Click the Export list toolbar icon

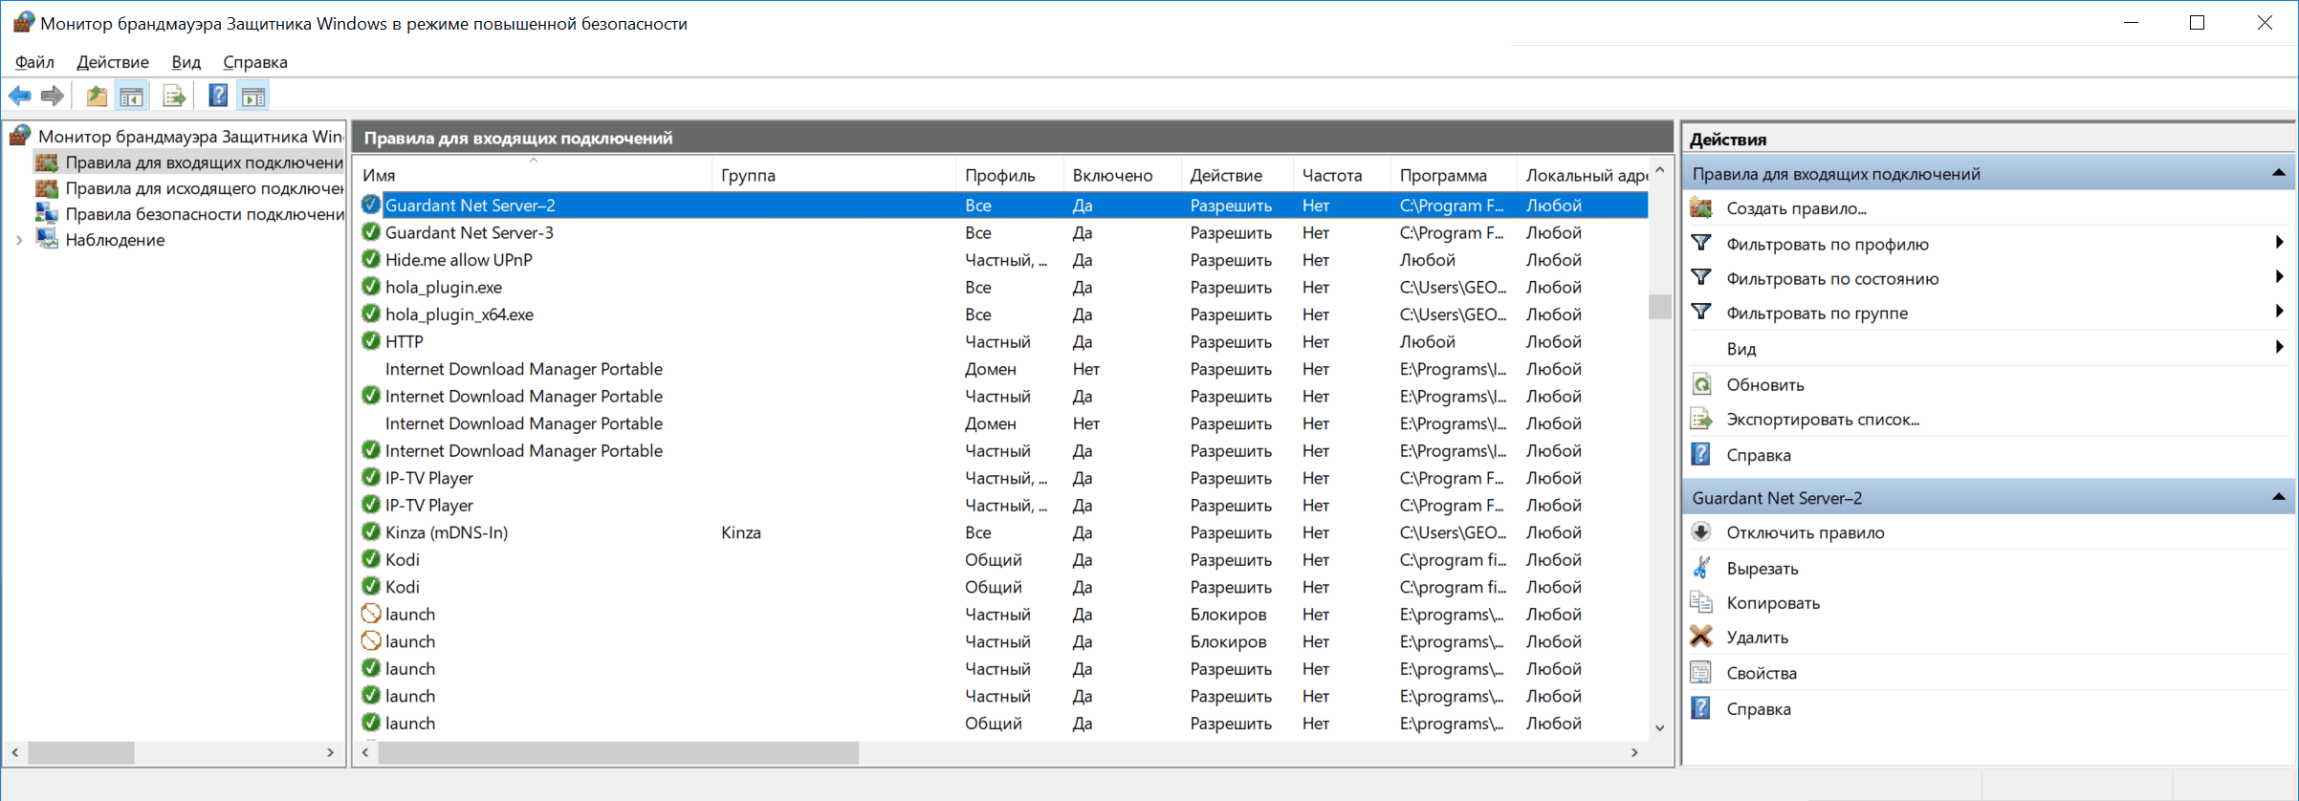pos(173,96)
